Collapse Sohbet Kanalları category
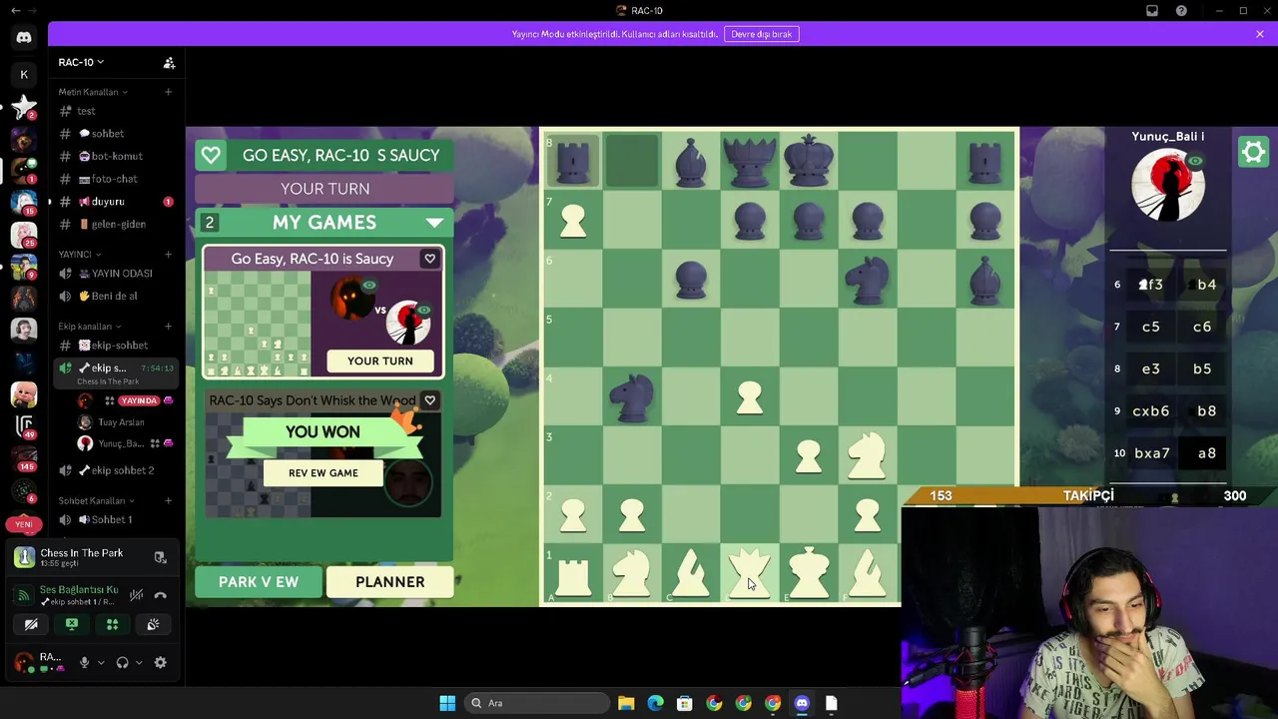The image size is (1278, 719). 96,501
